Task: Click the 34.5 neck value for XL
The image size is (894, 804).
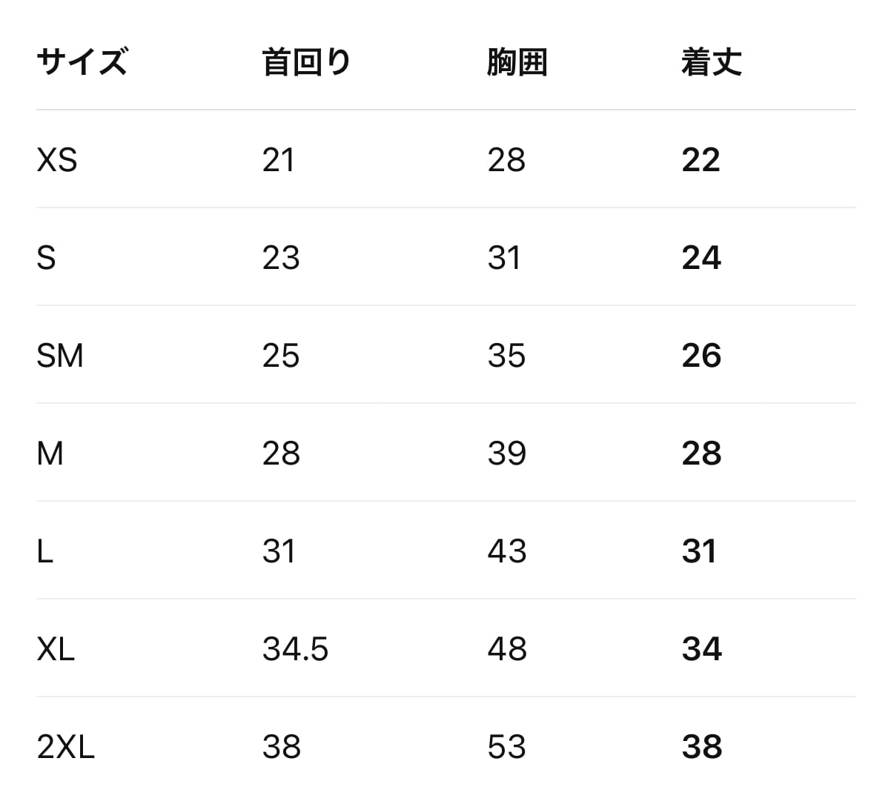Action: [x=295, y=649]
